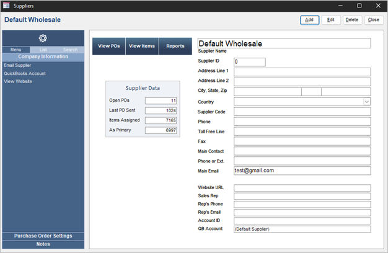Open the Reports section
Screen dimensions: 388x253
click(x=175, y=47)
